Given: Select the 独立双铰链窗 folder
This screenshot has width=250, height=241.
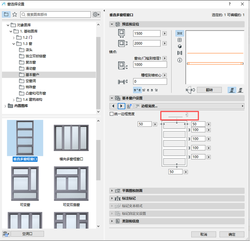Looking at the screenshot, I should 33,56.
